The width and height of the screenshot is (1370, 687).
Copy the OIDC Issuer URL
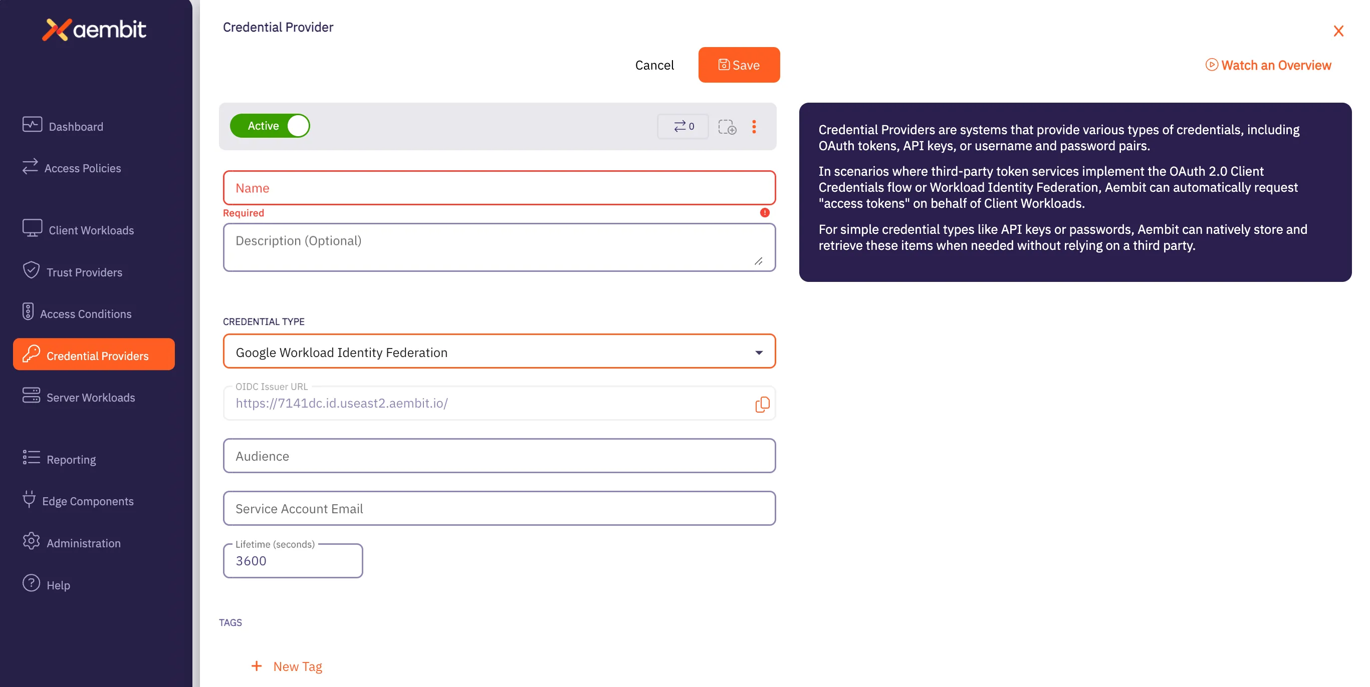click(x=763, y=404)
